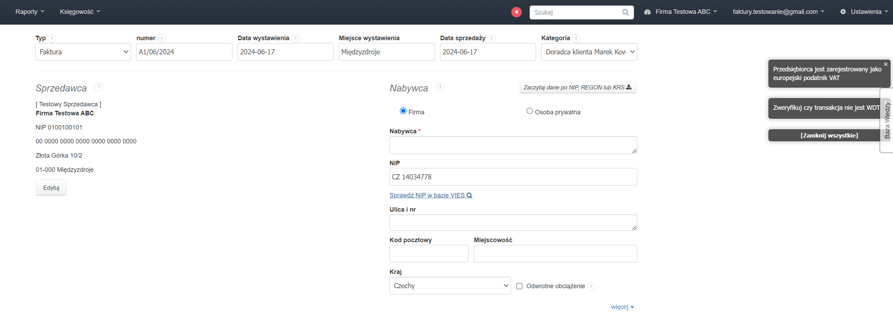Open the Księgowość menu
The width and height of the screenshot is (893, 318).
coord(80,12)
